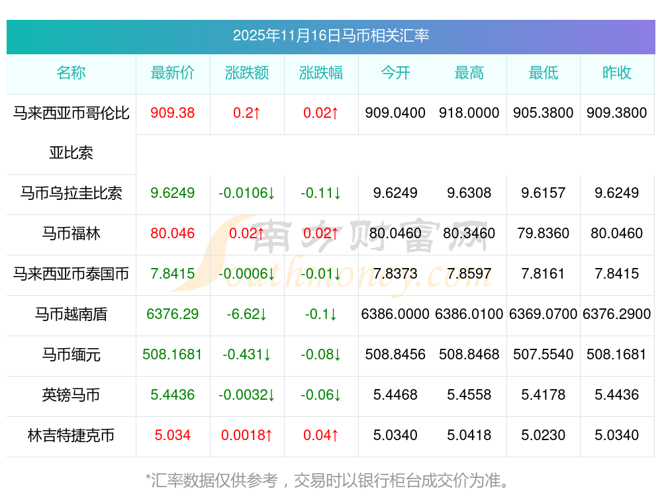Select the 昨收 column header
662x501 pixels.
pos(617,73)
